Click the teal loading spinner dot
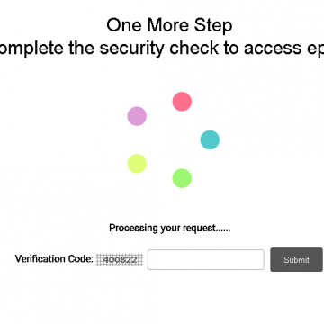Image resolution: width=324 pixels, height=324 pixels. click(x=210, y=139)
